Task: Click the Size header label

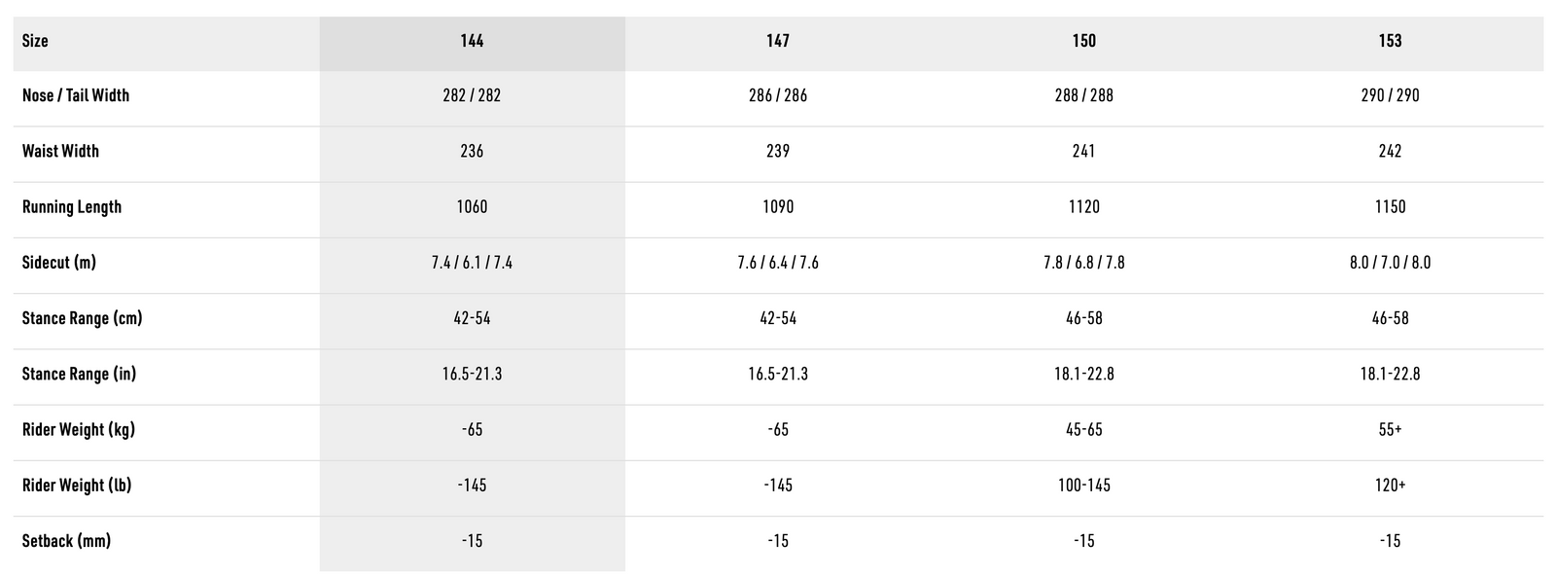Action: coord(35,41)
